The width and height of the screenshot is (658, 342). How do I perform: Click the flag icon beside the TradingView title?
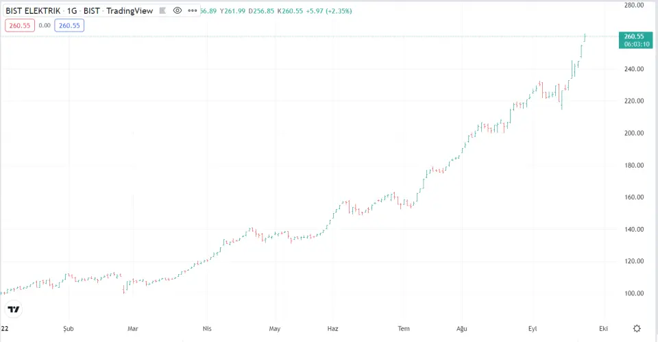coord(163,11)
